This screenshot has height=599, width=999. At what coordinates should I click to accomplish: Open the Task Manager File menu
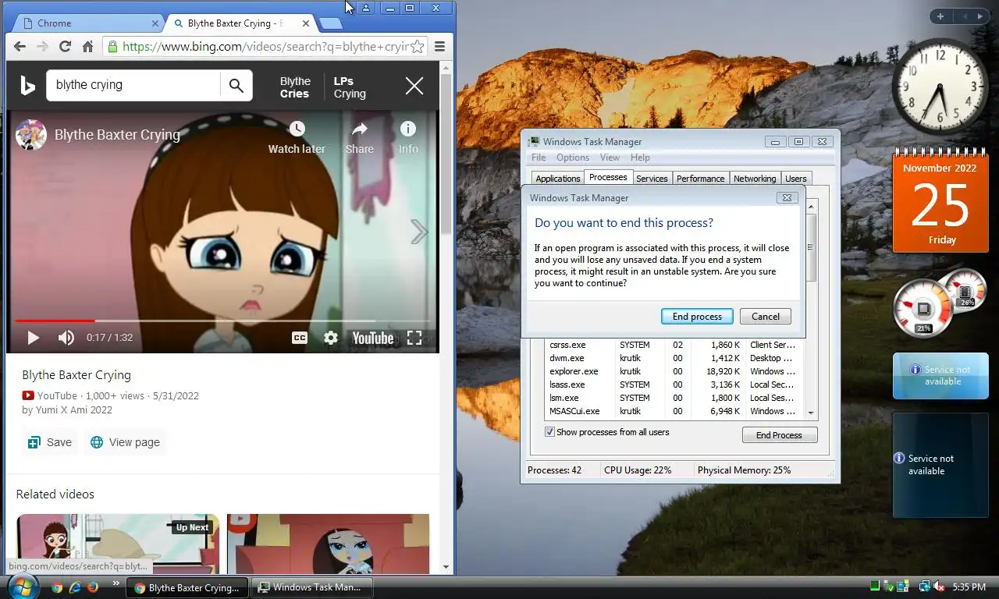(x=539, y=158)
